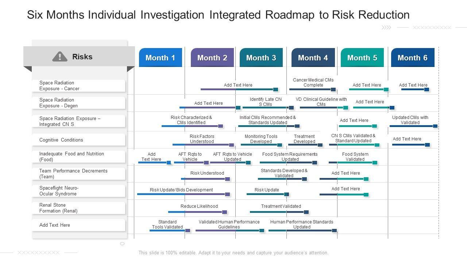Click the Risk Update/ Bids Development milestone label
The height and width of the screenshot is (262, 467).
click(181, 190)
